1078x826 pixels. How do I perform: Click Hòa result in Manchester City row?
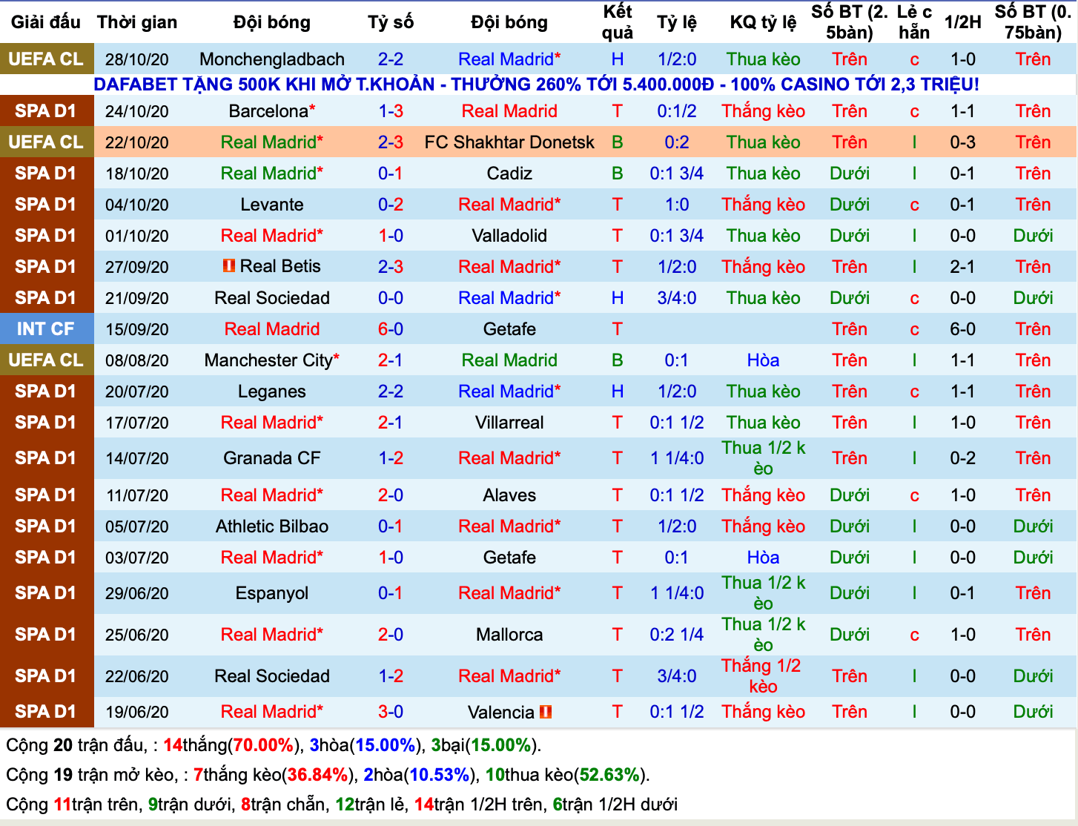(x=763, y=360)
